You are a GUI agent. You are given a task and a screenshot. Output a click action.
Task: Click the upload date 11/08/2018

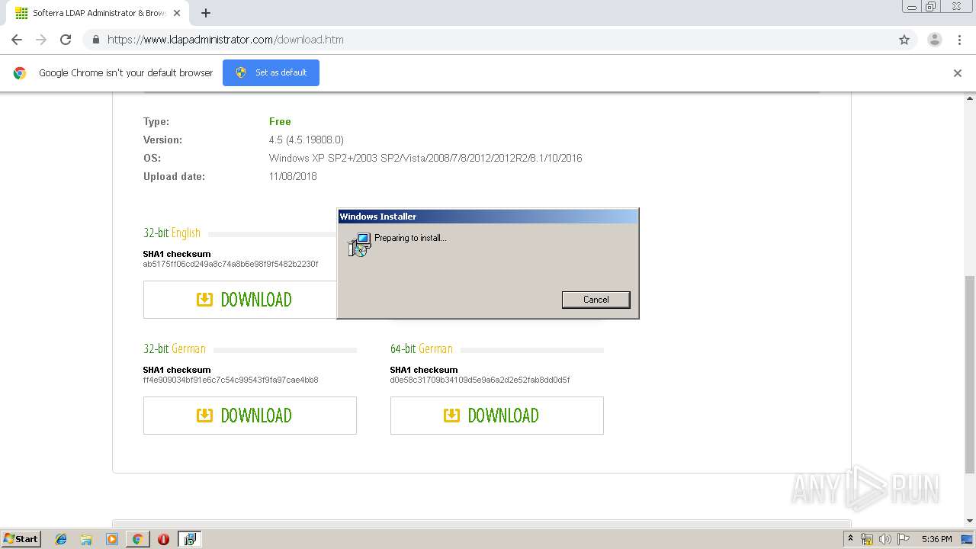point(293,176)
